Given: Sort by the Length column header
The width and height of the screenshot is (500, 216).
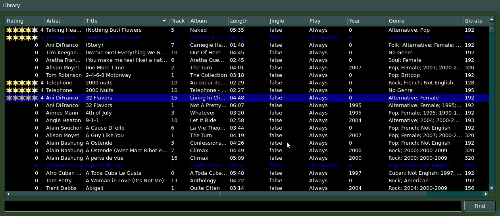Looking at the screenshot, I should pyautogui.click(x=248, y=21).
